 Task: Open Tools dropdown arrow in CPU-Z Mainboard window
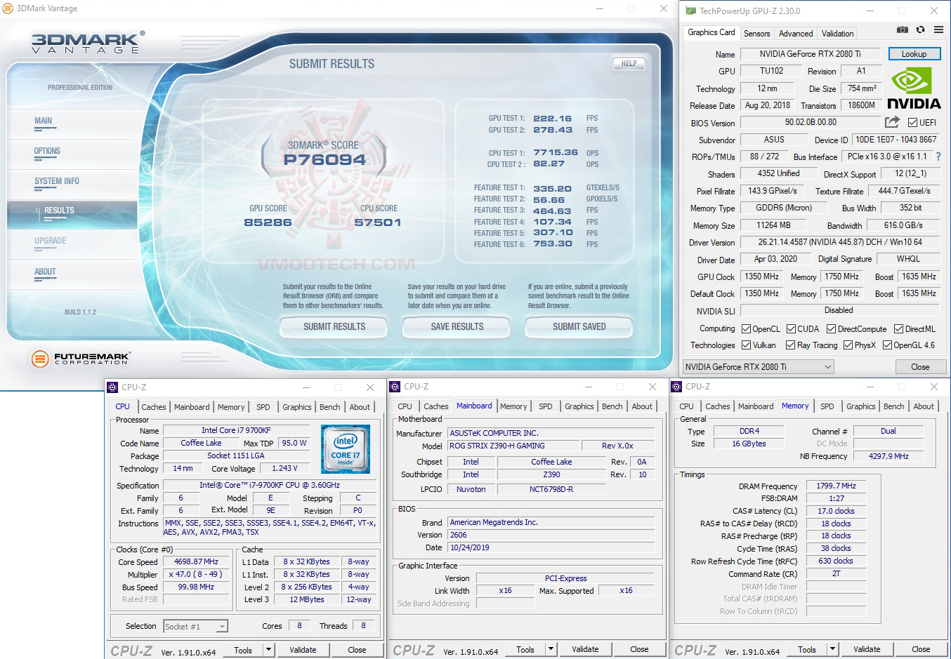point(551,649)
